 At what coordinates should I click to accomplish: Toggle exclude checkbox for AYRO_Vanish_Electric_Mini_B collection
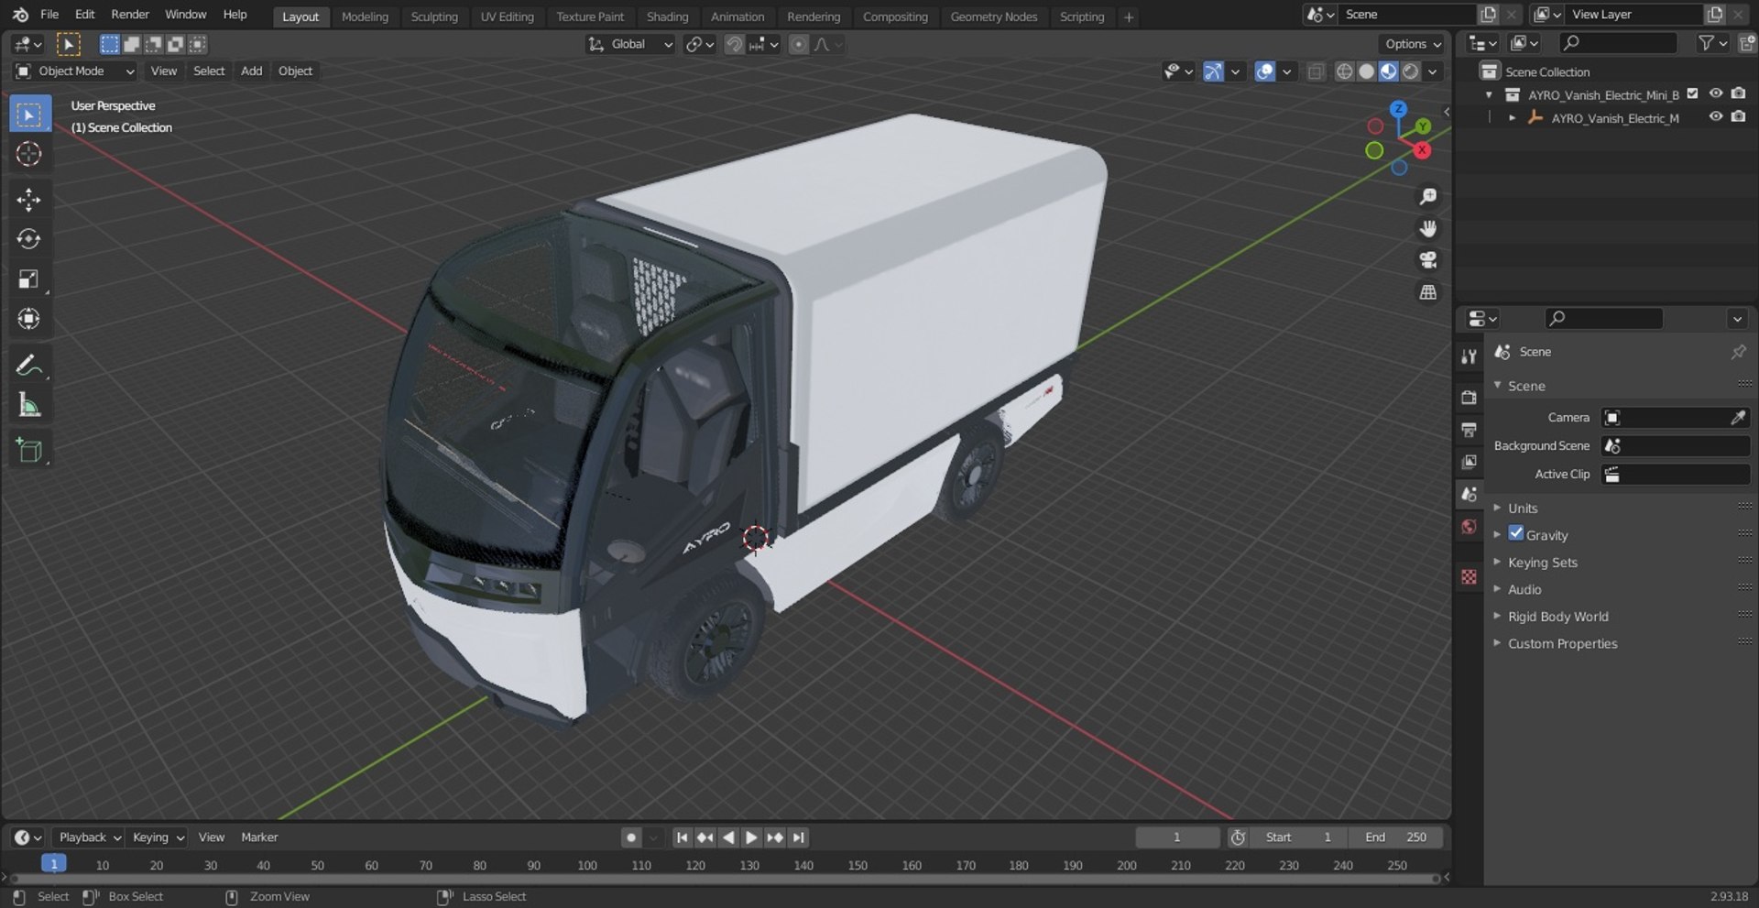pyautogui.click(x=1693, y=93)
